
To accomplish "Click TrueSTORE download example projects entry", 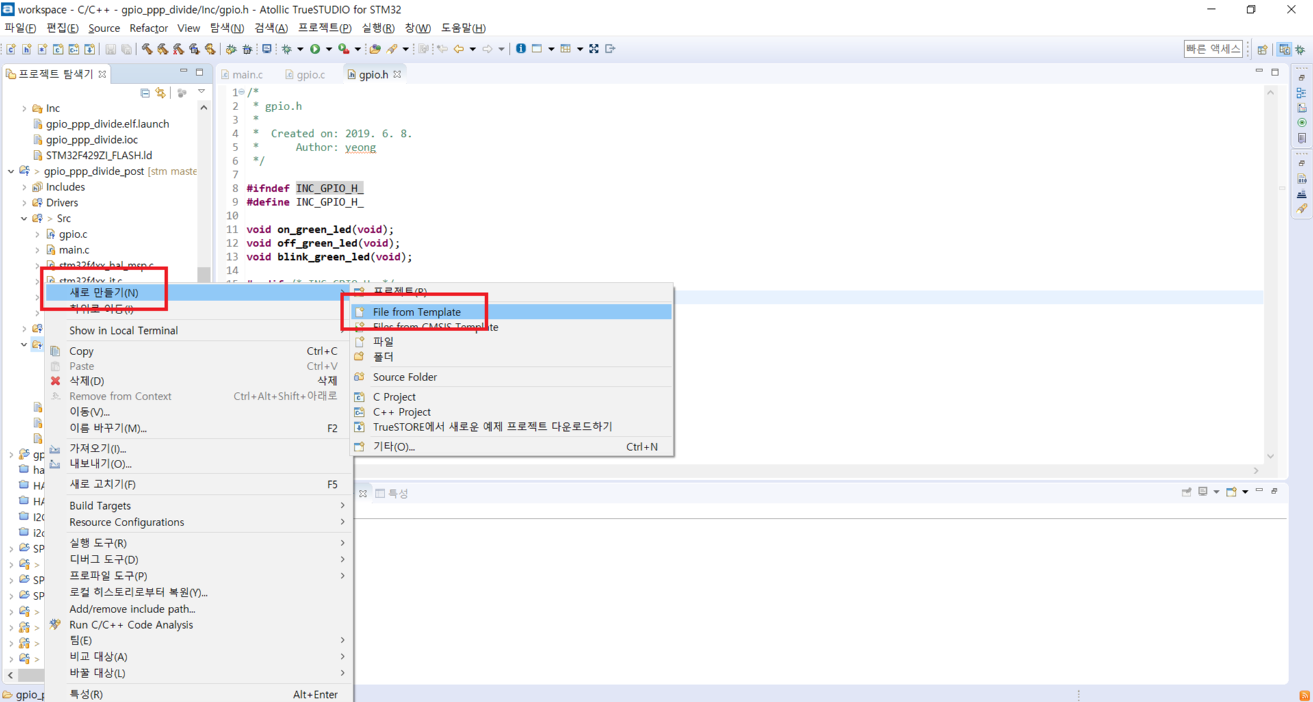I will 511,426.
